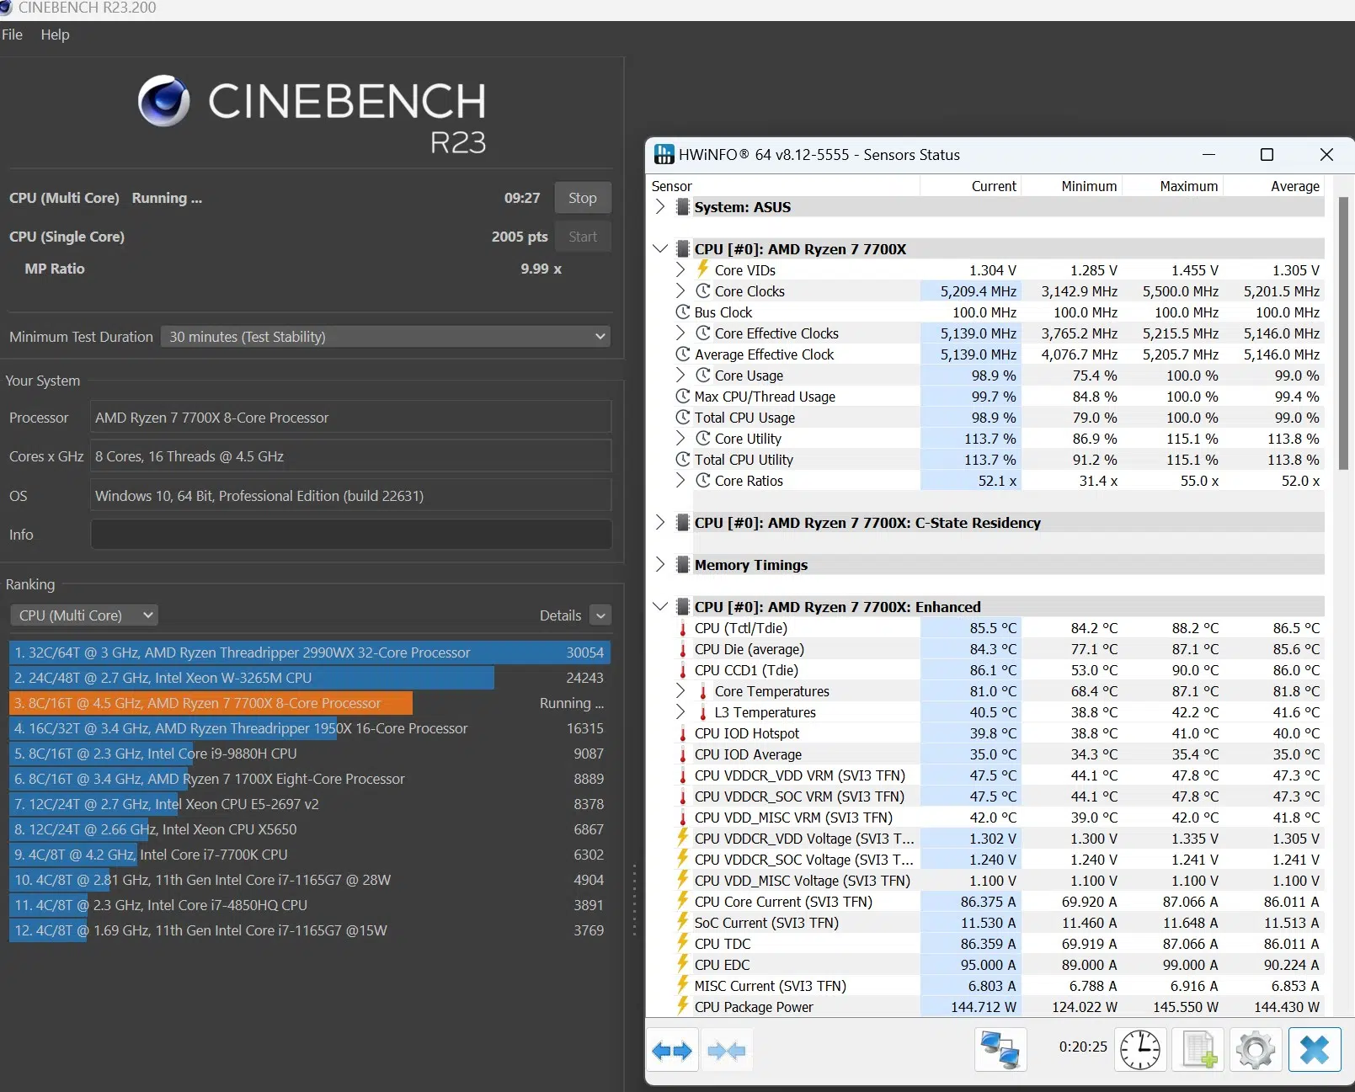Click the expand columns arrows icon in HWiNFO
Screen dimensions: 1355x1092
(x=672, y=1050)
